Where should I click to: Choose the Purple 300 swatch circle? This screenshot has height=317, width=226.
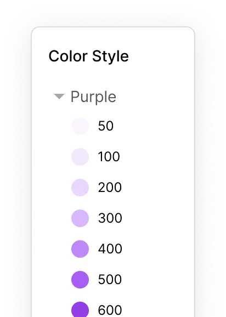tap(80, 218)
